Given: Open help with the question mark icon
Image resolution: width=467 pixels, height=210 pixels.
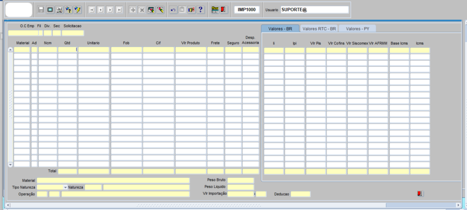Looking at the screenshot, I should 200,10.
